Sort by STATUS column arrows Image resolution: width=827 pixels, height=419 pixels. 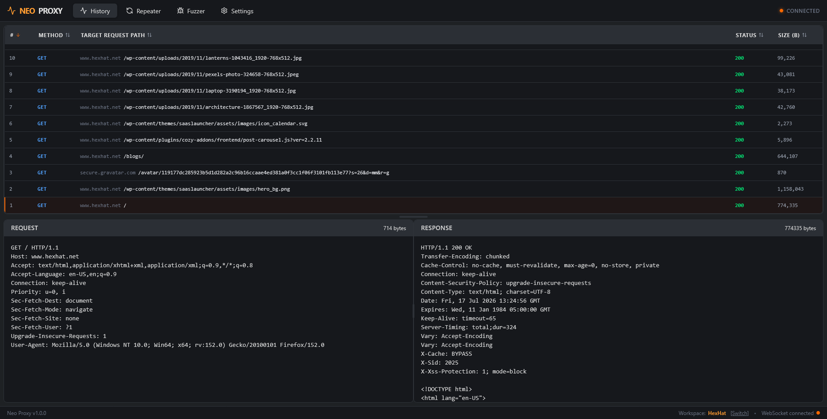pos(761,35)
